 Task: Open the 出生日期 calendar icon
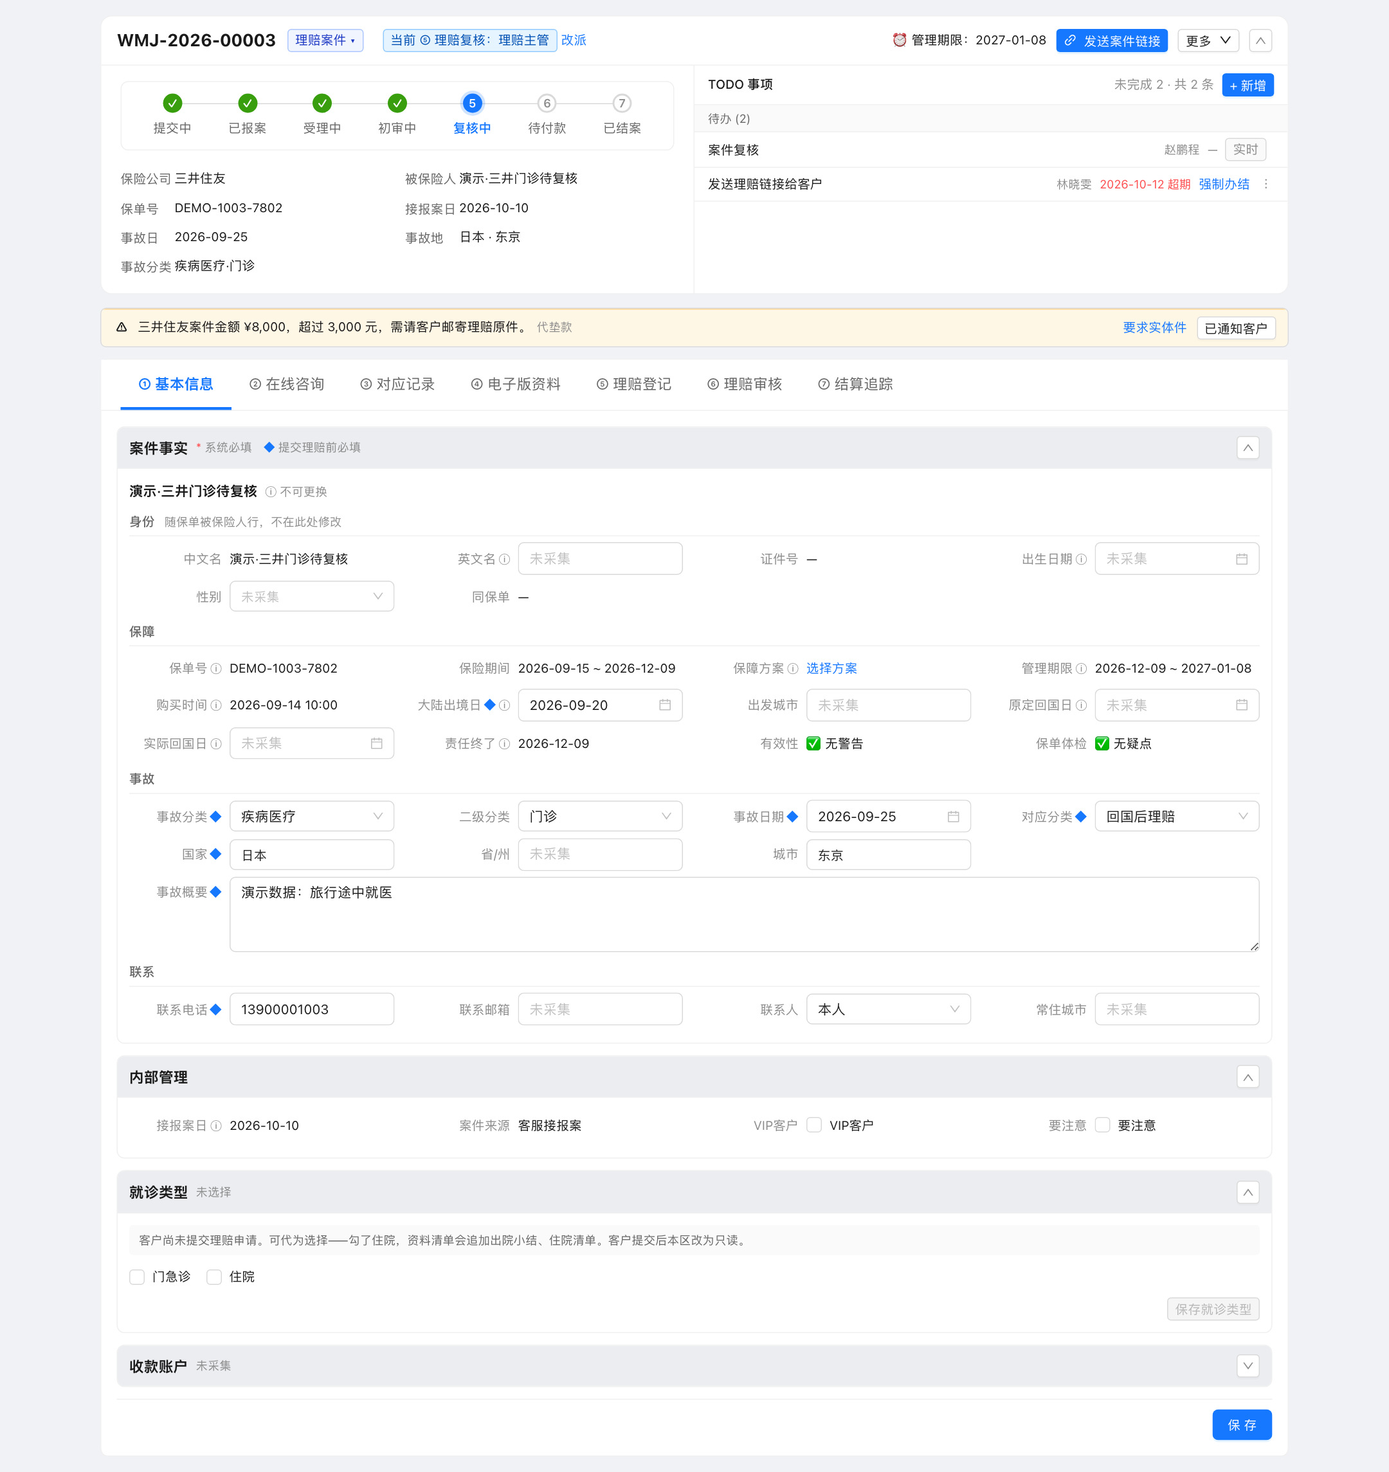[1242, 559]
